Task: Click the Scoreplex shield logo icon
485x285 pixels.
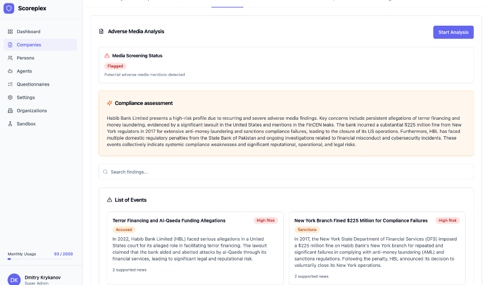Action: tap(9, 9)
